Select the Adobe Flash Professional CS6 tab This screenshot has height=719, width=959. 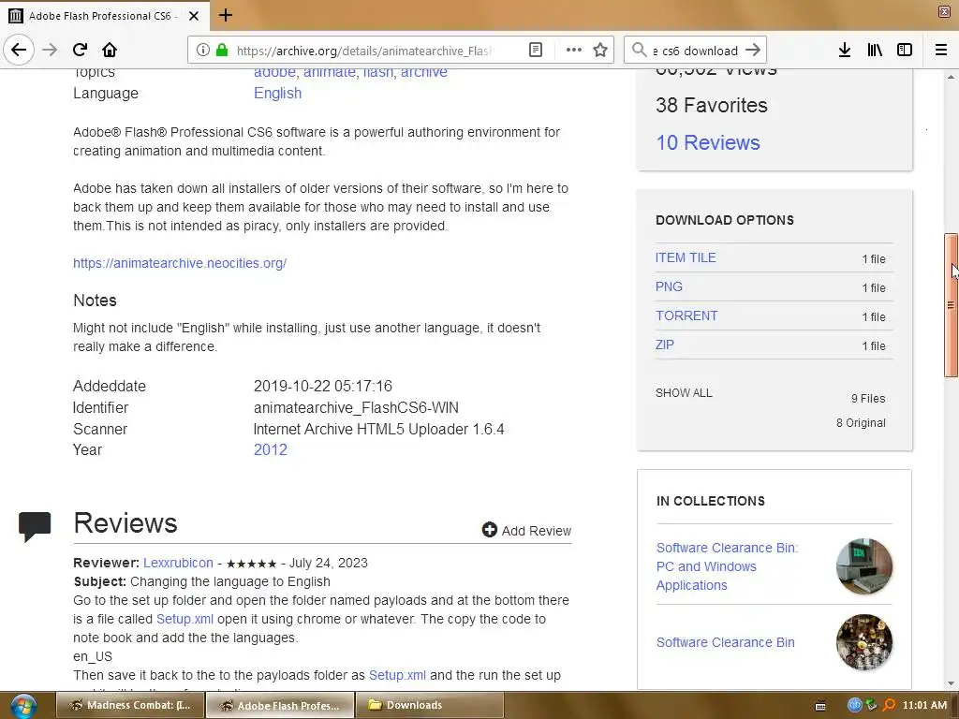[x=104, y=16]
